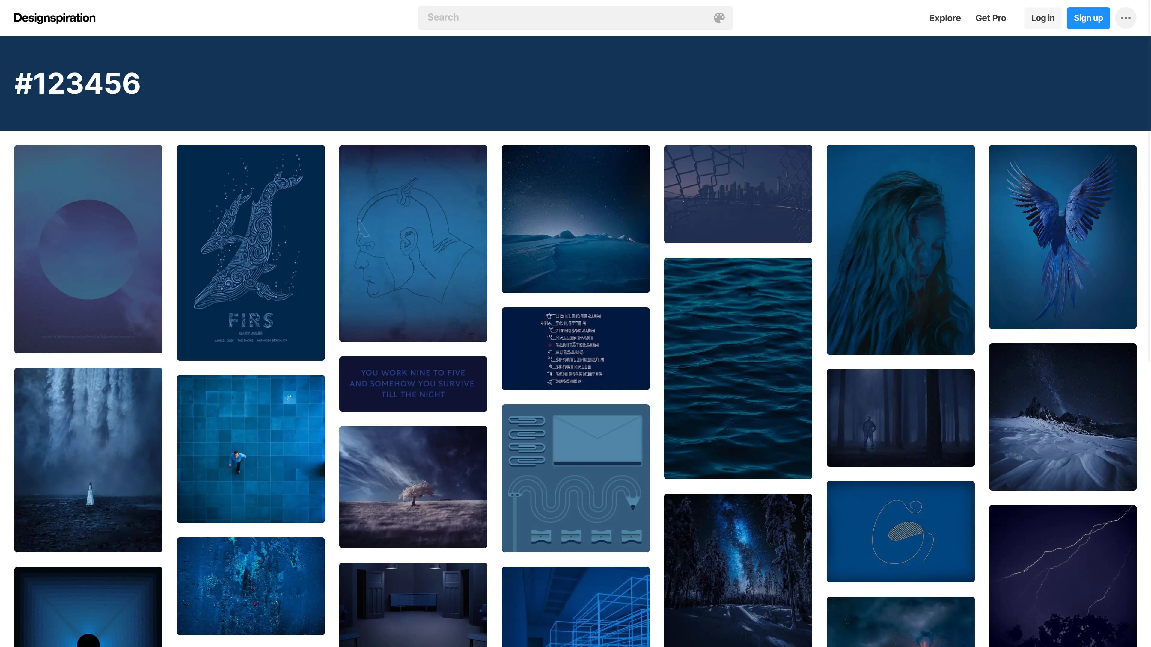Open the blue-lit woman portrait thumbnail

pos(900,250)
